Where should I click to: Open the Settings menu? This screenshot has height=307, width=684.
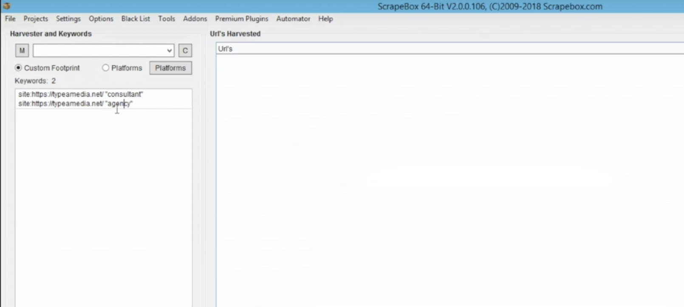(x=68, y=19)
